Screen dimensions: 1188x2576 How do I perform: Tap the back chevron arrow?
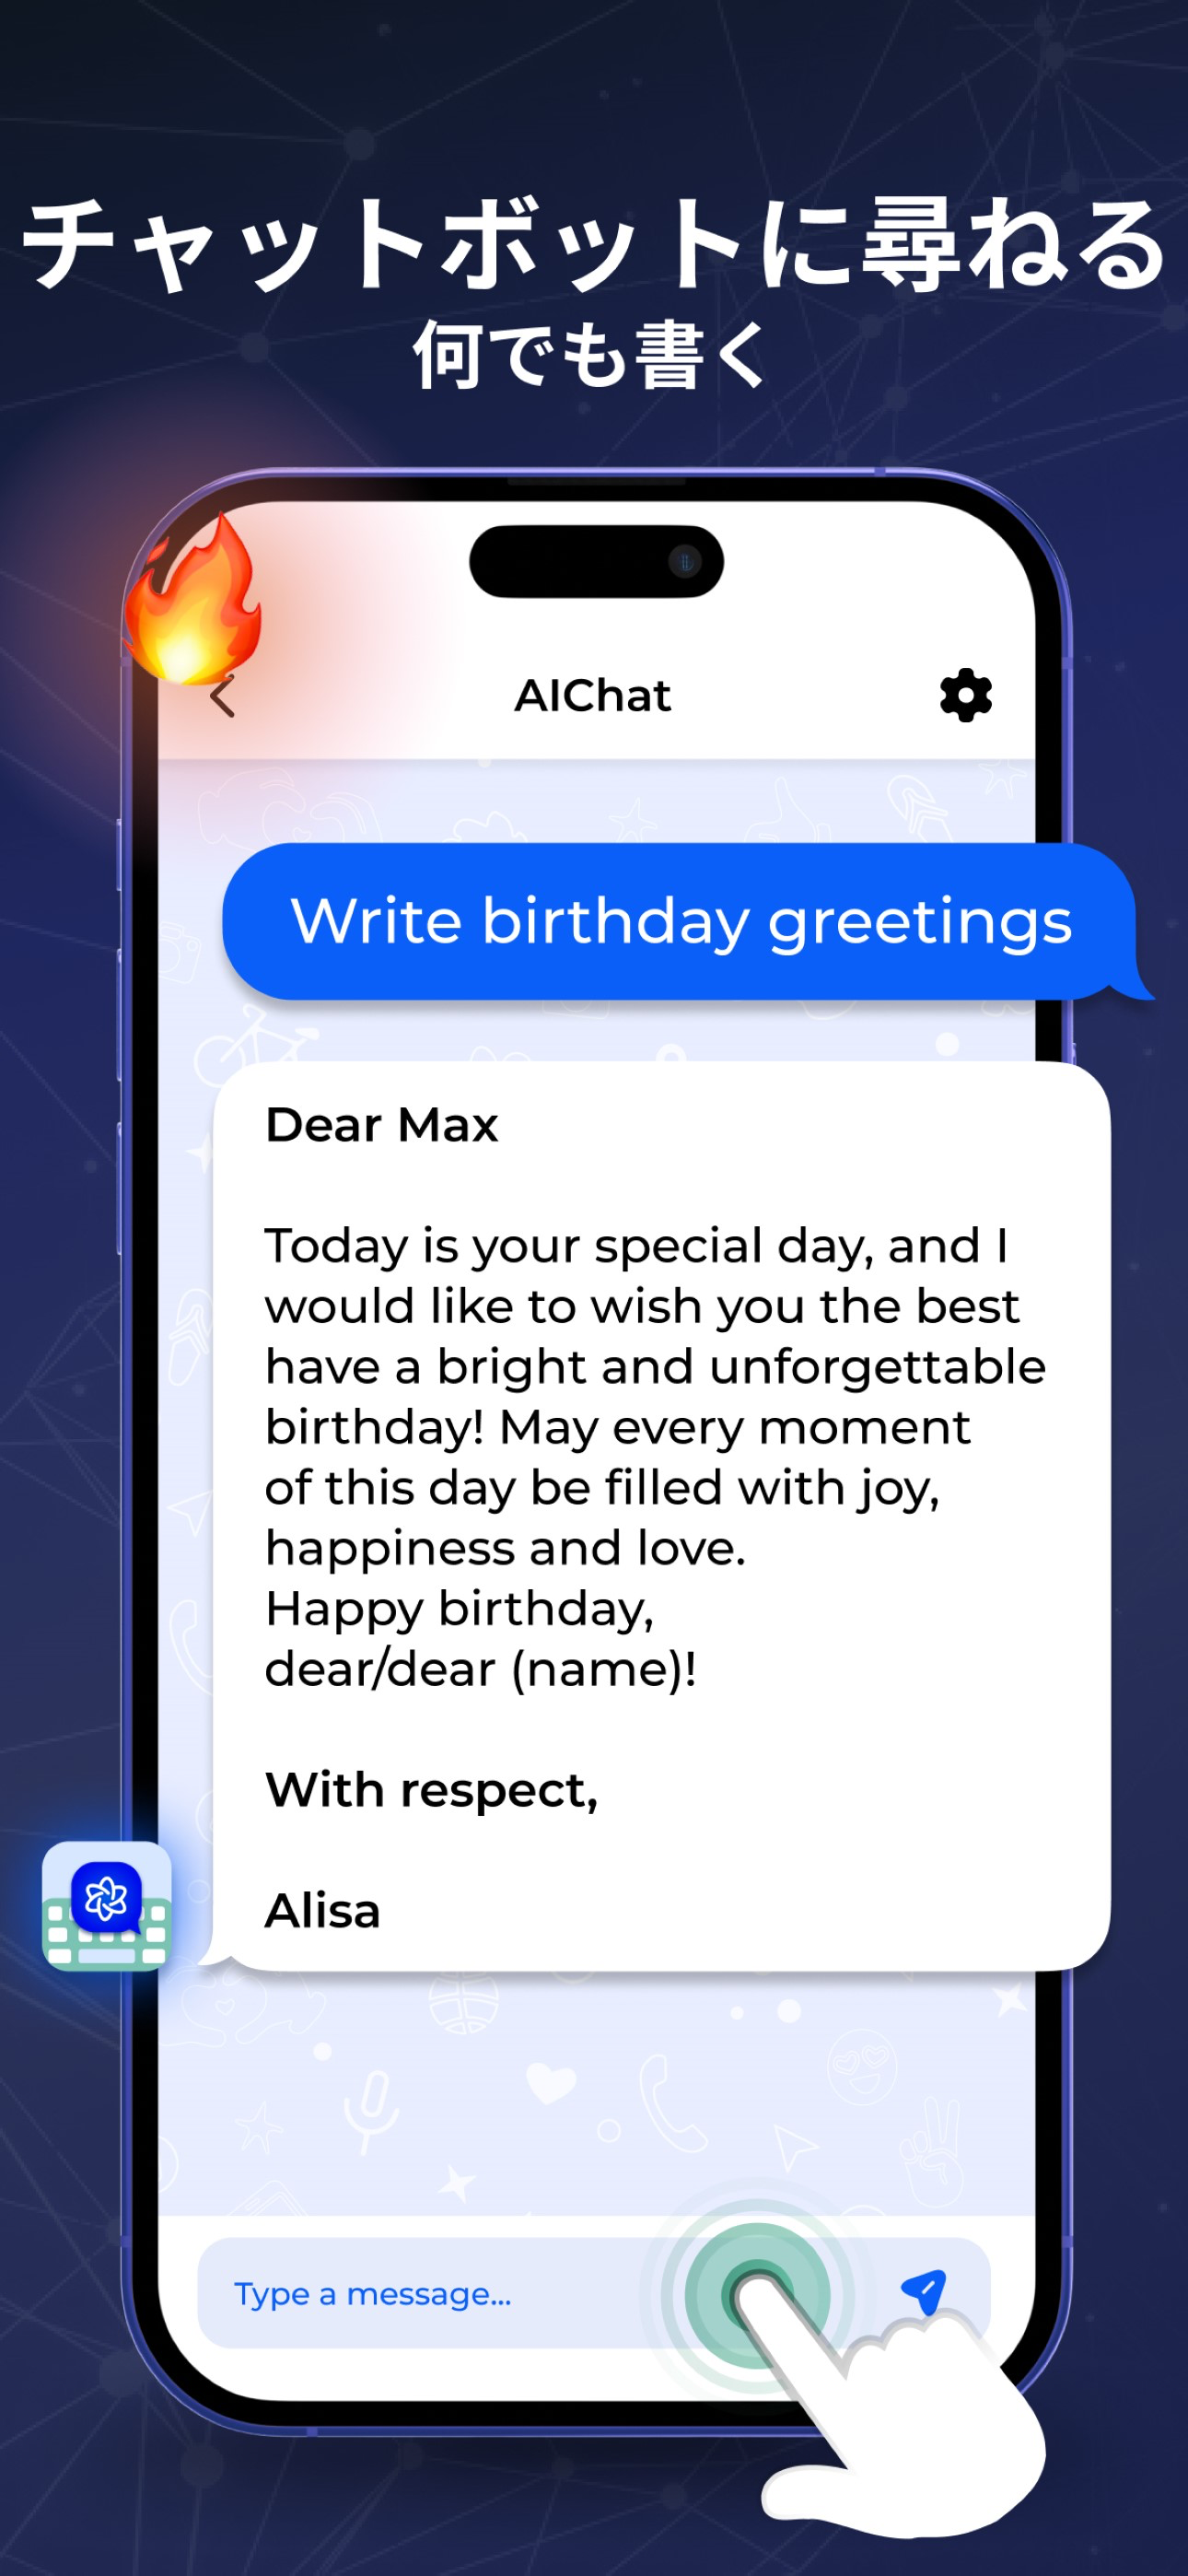tap(222, 697)
